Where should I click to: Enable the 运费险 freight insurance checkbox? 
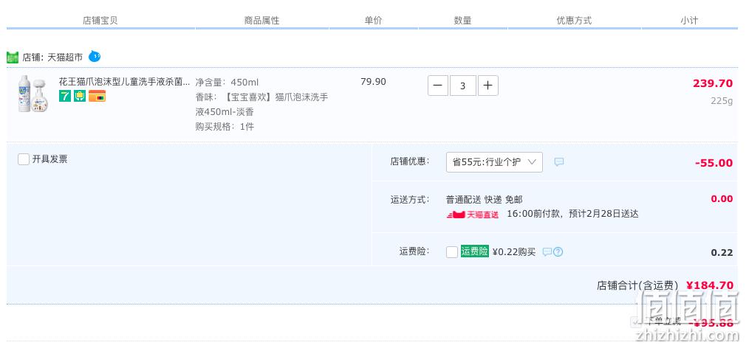tap(452, 252)
